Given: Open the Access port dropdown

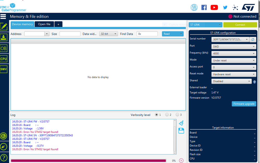Looking at the screenshot, I should tap(234, 67).
